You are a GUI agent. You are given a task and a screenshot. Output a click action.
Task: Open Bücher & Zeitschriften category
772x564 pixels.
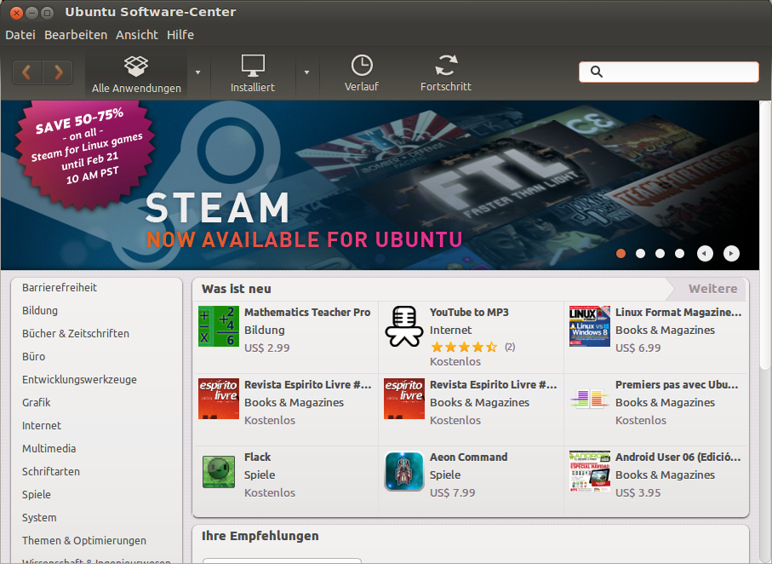click(76, 334)
